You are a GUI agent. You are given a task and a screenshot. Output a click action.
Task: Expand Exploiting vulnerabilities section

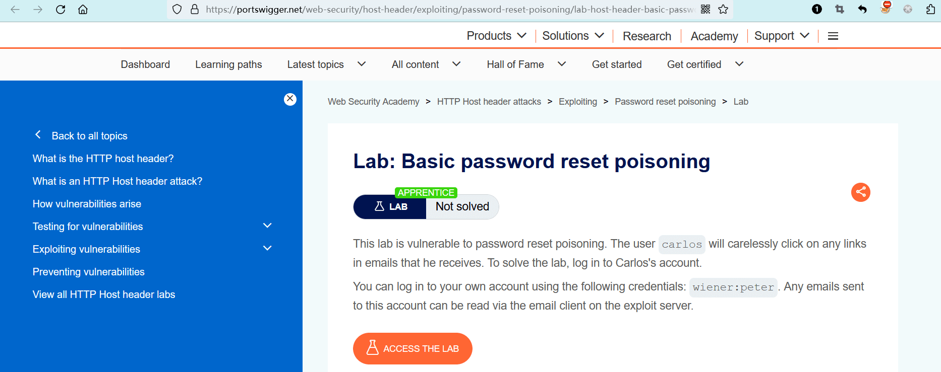pyautogui.click(x=267, y=249)
